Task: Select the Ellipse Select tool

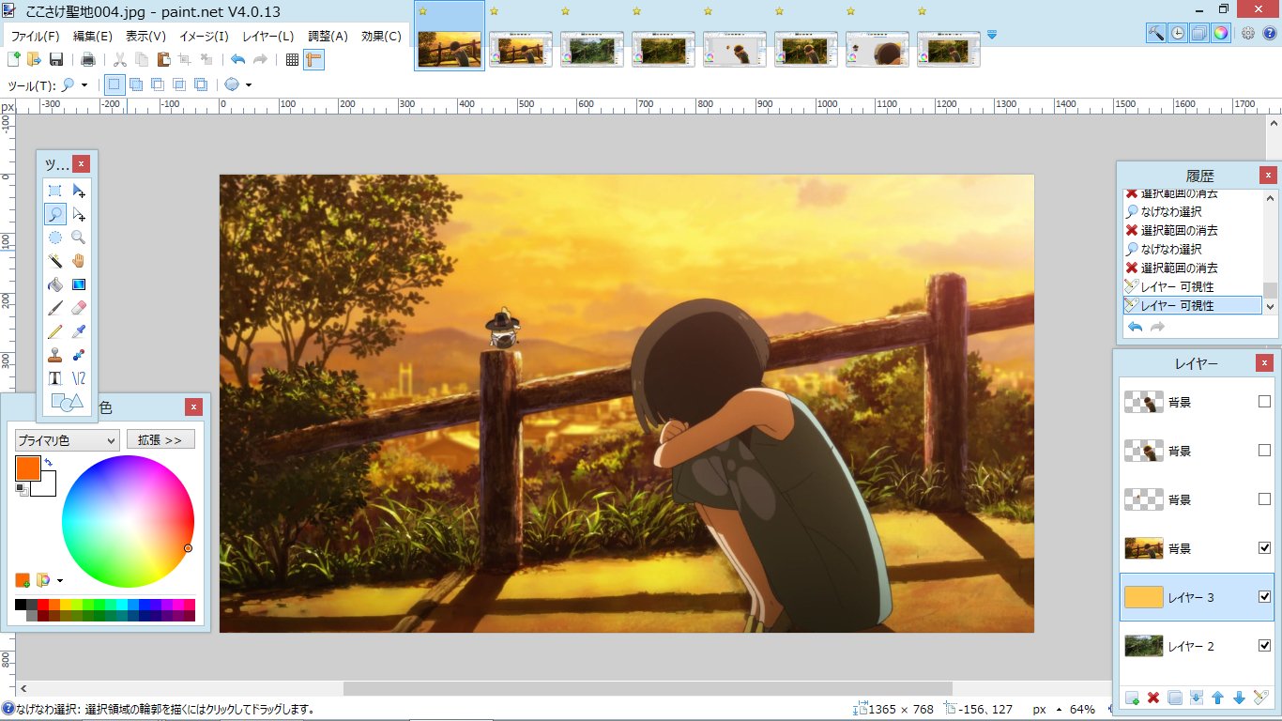Action: click(55, 238)
